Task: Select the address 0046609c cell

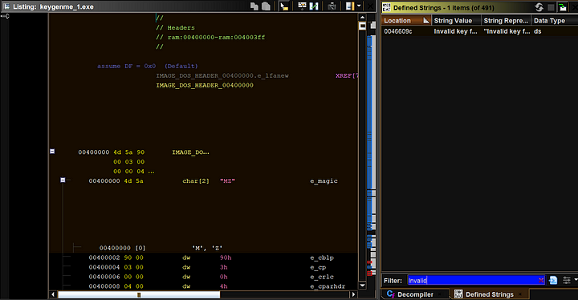Action: tap(398, 31)
